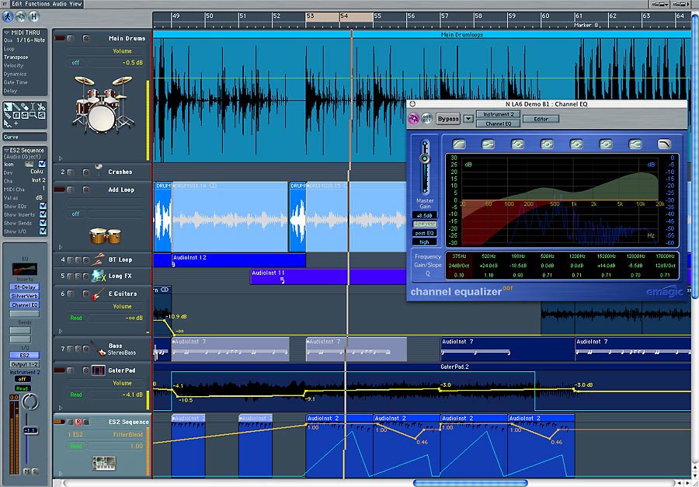Solo the channel strip with S button
The image size is (699, 487).
click(x=35, y=471)
